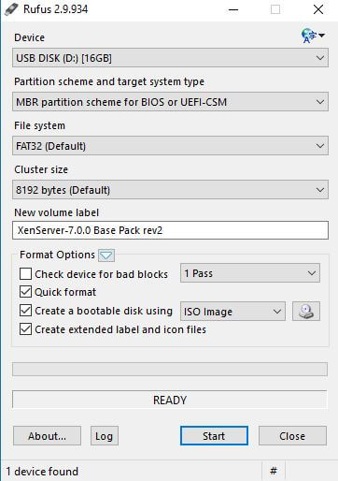338x481 pixels.
Task: Click the 'New volume label' caption
Action: pos(57,212)
